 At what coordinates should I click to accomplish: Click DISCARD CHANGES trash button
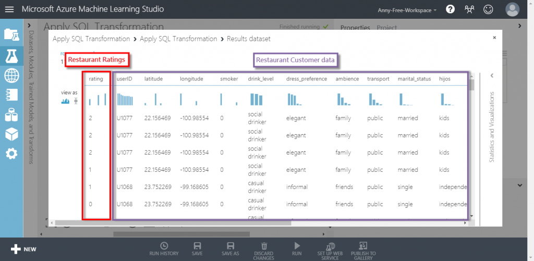pos(264,251)
